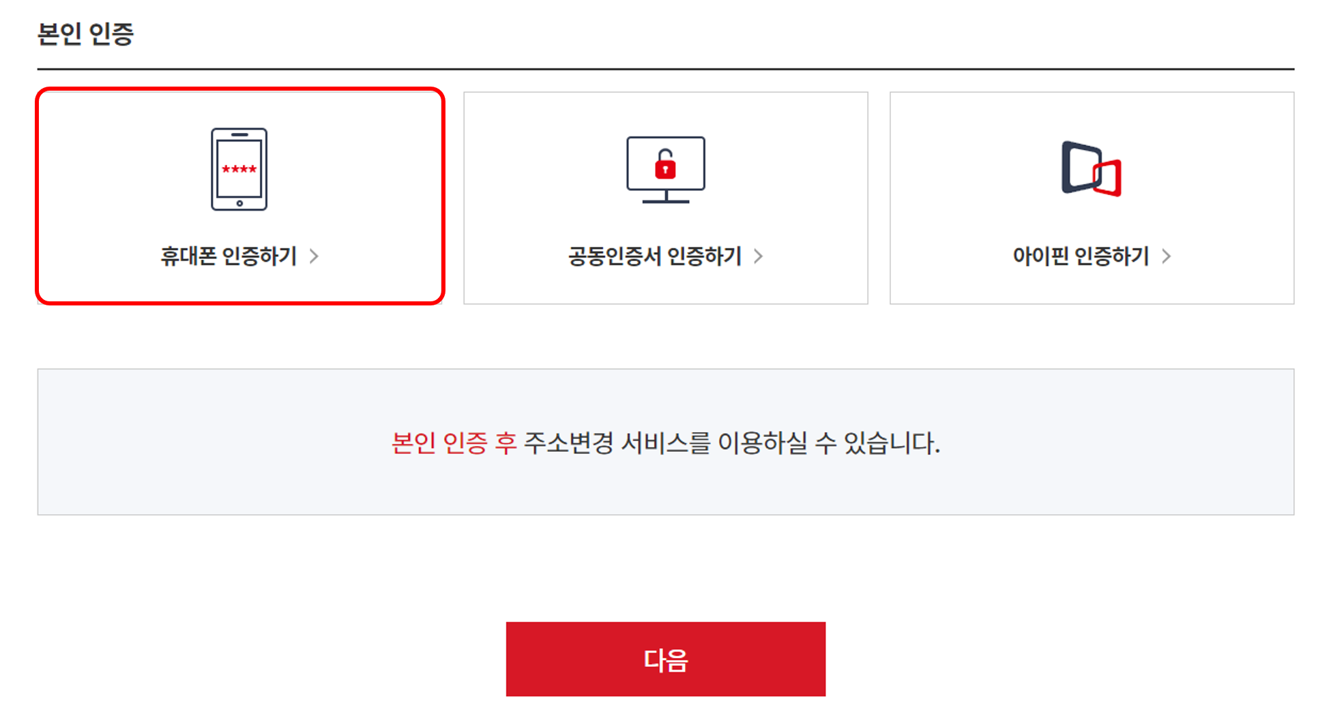Select the 공동인증서 인증하기 text label

point(655,256)
